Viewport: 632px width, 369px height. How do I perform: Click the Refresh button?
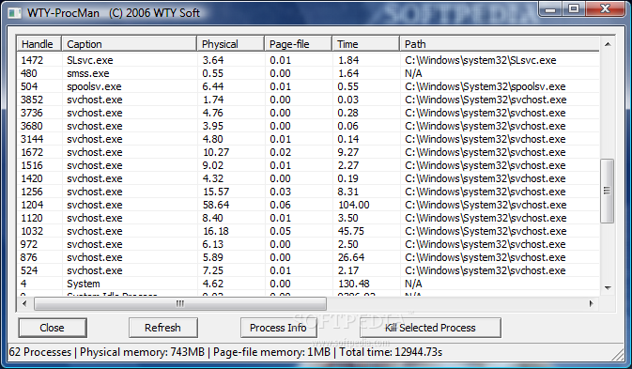(x=162, y=328)
